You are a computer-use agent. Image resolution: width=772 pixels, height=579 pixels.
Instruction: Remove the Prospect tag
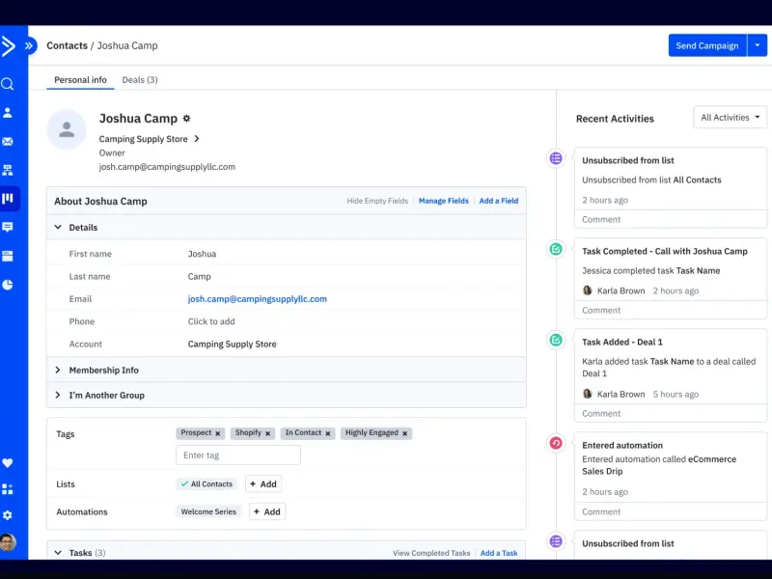click(218, 433)
